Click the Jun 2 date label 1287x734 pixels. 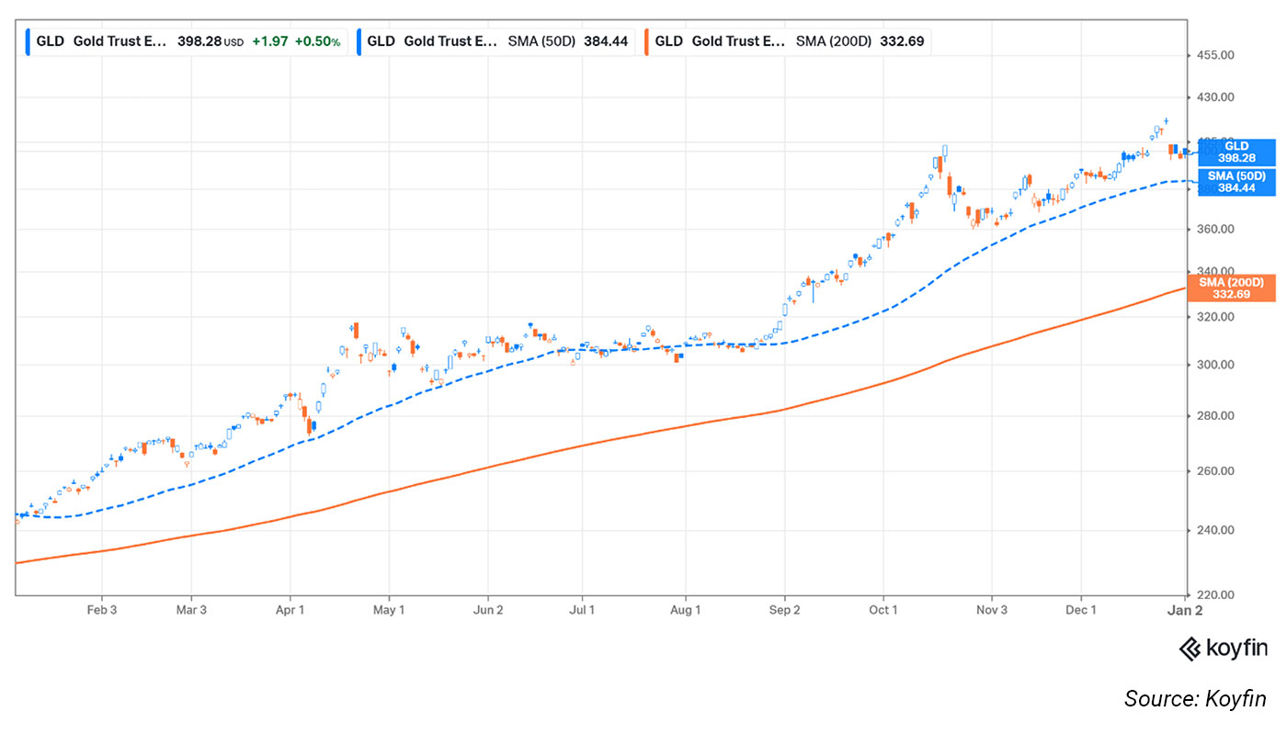(487, 610)
